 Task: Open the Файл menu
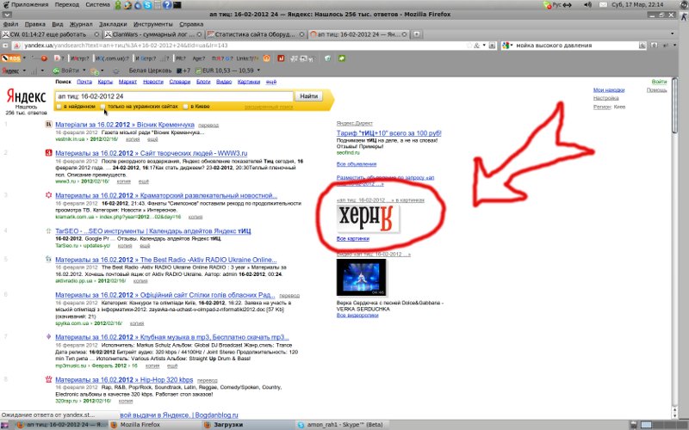coord(10,24)
